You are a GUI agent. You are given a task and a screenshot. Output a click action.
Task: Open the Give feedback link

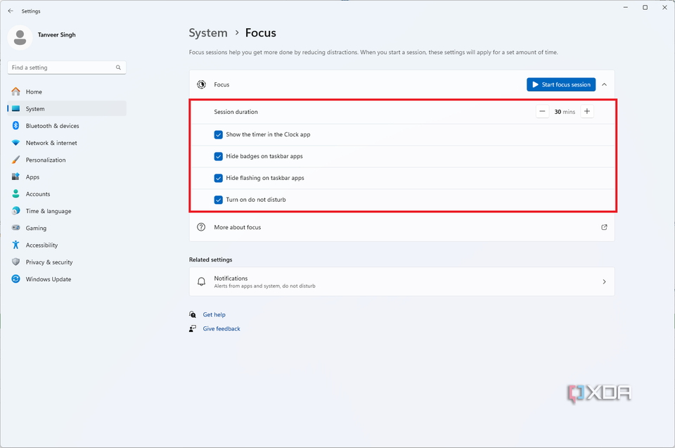(x=221, y=328)
